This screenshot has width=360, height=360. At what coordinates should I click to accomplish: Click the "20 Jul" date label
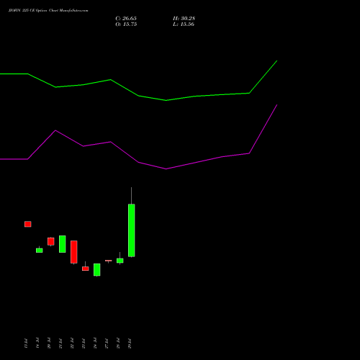click(x=49, y=343)
